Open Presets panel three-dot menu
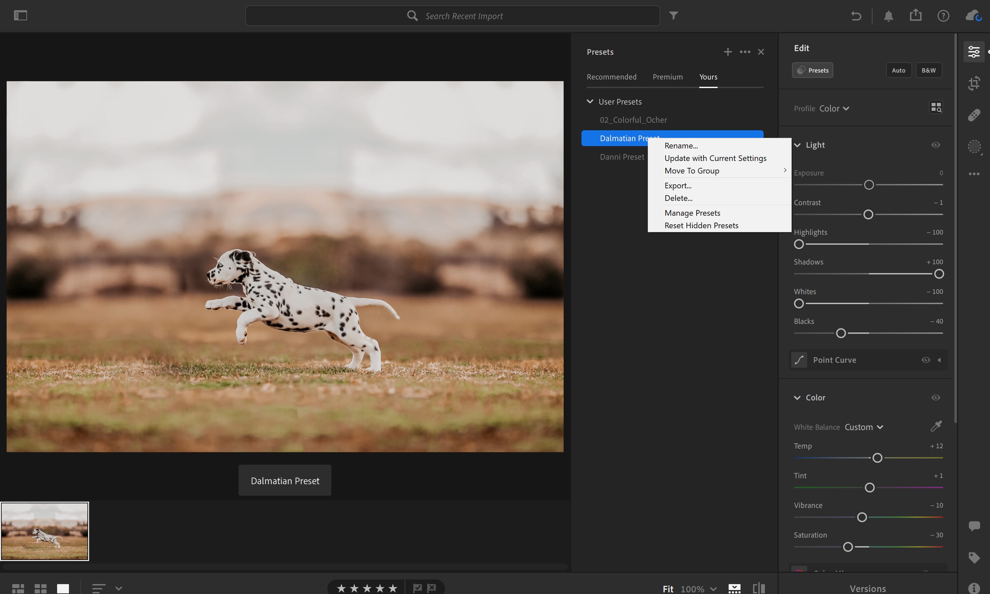The width and height of the screenshot is (990, 594). 745,52
